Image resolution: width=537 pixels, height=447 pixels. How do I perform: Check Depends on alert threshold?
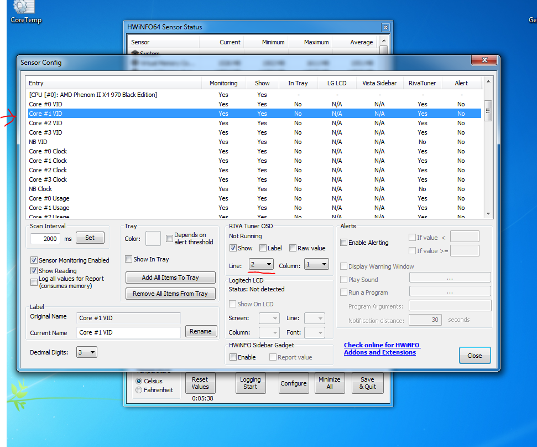coord(169,238)
